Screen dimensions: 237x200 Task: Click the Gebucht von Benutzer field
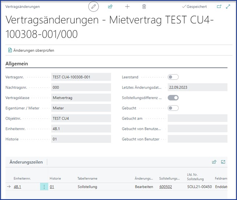click(x=197, y=139)
